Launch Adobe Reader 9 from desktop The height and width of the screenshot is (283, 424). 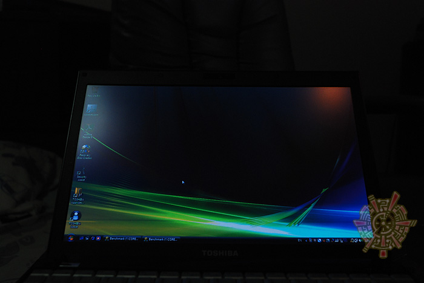88,131
